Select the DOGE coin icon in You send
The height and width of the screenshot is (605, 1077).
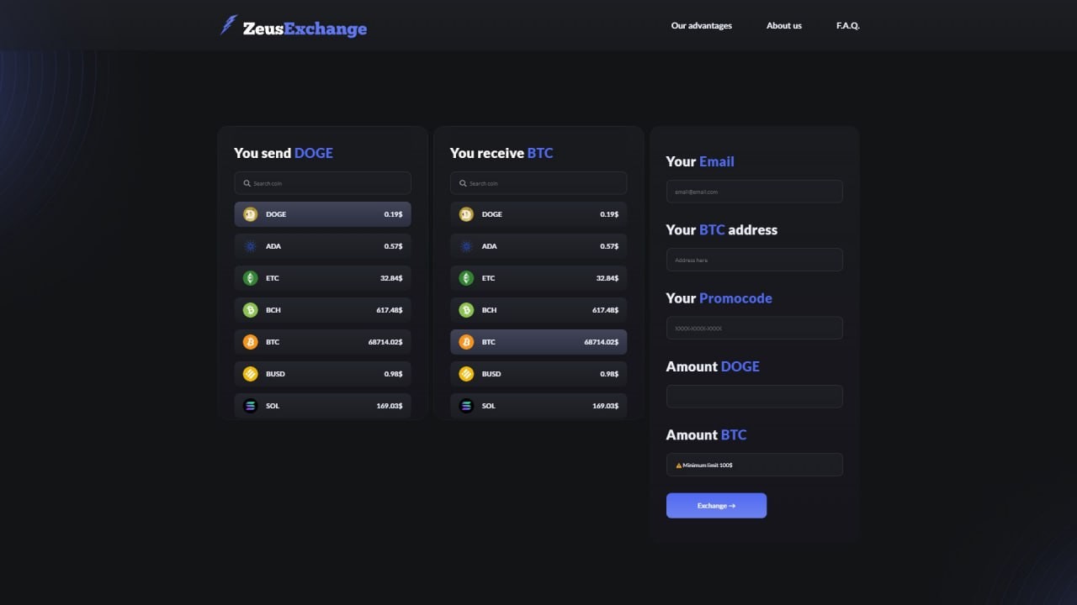[x=250, y=214]
